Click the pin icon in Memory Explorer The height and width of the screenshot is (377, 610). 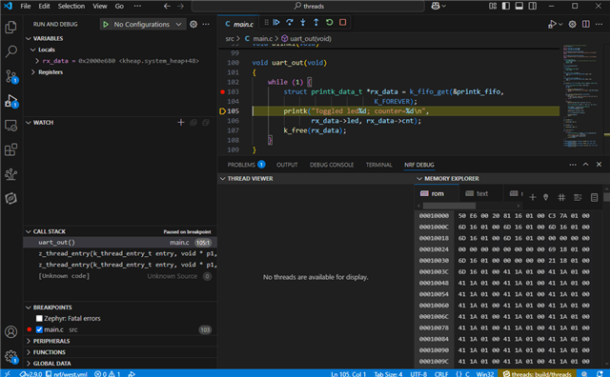pyautogui.click(x=546, y=197)
